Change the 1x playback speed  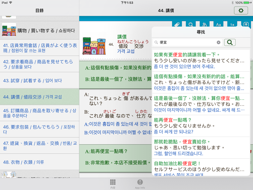click(x=232, y=25)
